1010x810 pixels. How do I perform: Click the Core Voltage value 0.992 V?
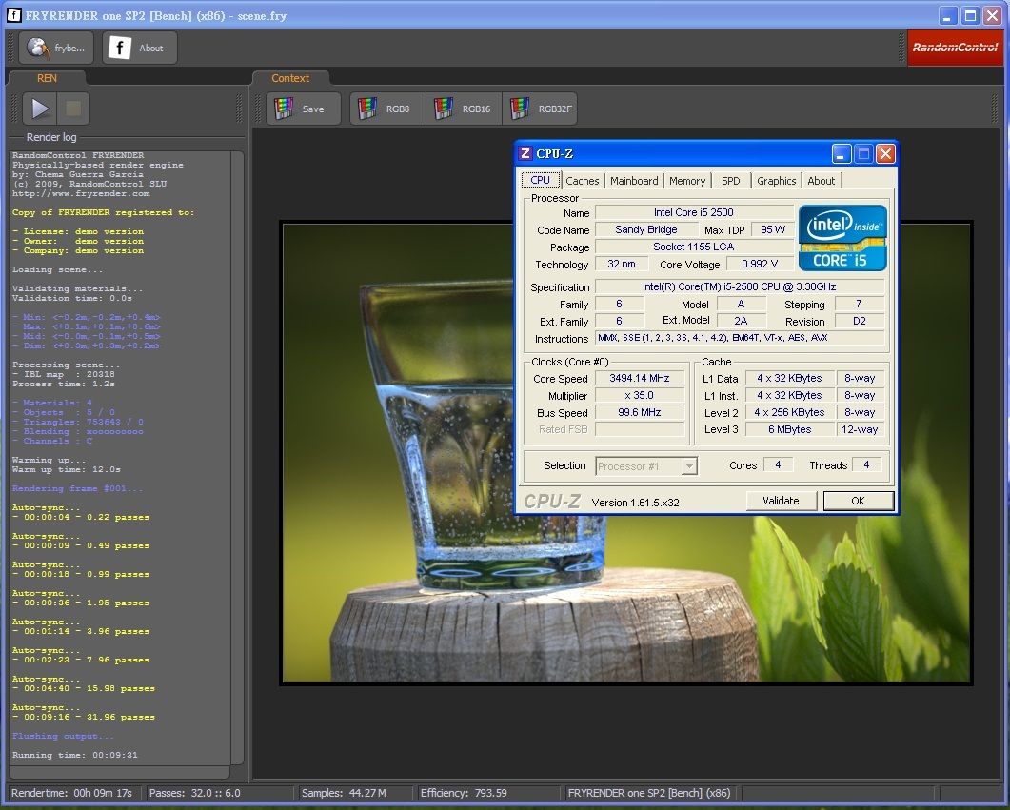[760, 264]
